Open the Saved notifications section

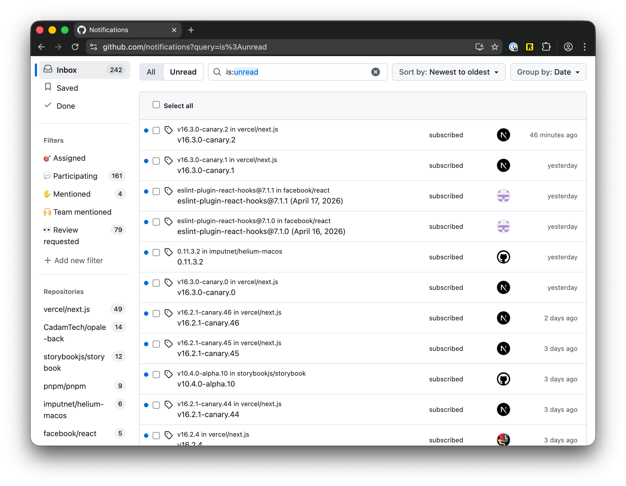click(x=85, y=88)
